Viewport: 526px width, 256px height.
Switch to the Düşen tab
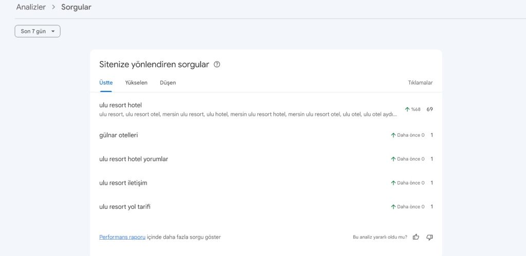(x=167, y=83)
